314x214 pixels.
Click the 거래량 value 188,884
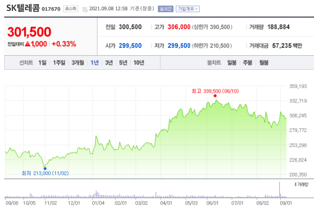click(x=278, y=27)
